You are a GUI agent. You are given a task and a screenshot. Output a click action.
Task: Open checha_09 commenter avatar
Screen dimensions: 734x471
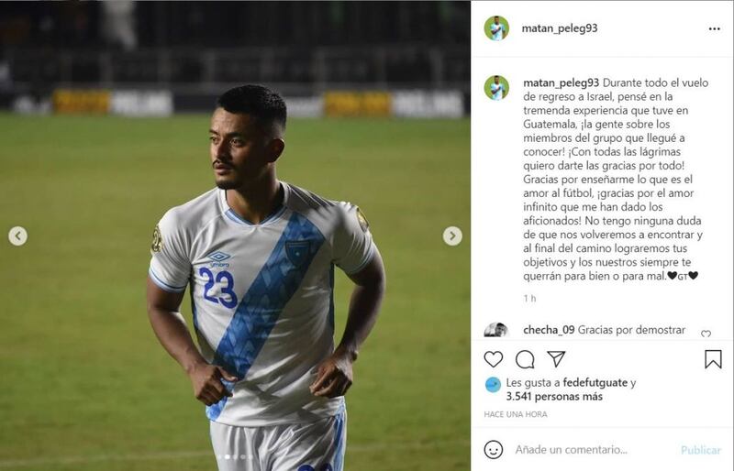(x=496, y=329)
